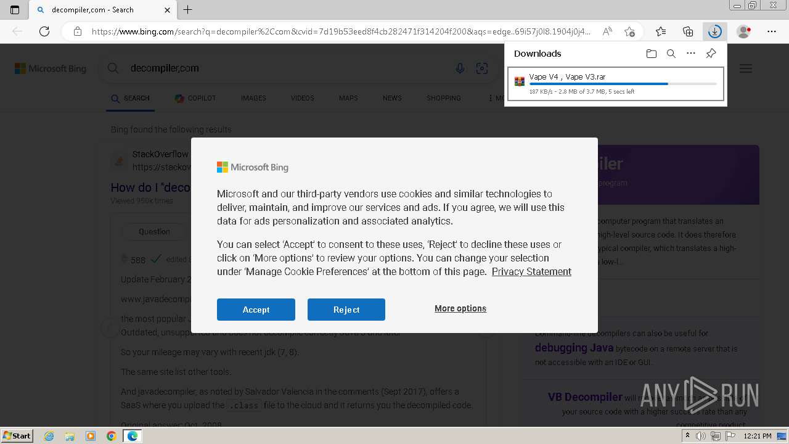Viewport: 789px width, 444px height.
Task: Open the Read aloud icon
Action: coord(607,31)
